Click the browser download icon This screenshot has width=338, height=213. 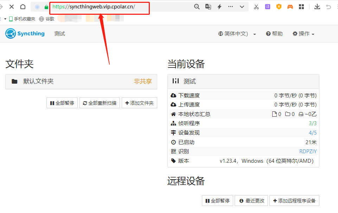(x=317, y=7)
